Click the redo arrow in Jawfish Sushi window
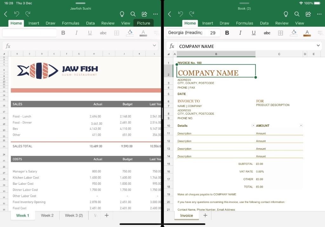 coord(28,14)
